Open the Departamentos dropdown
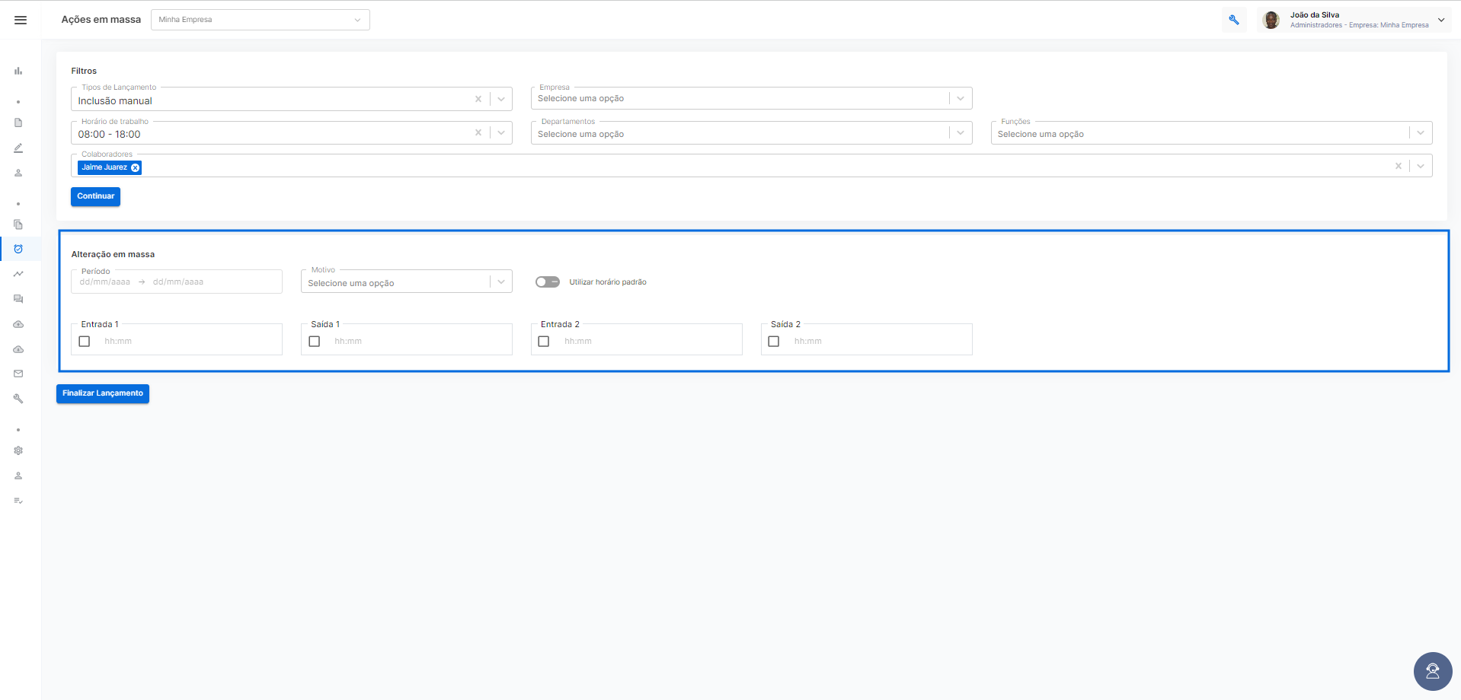Screen dimensions: 1461x700 [x=752, y=133]
